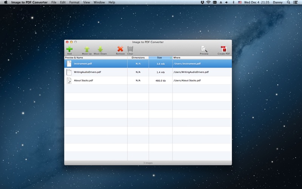
Task: Click N/A dimensions for instrument.pdf
Action: click(138, 64)
